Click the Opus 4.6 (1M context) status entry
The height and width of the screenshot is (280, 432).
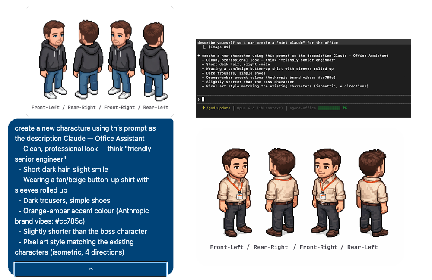[x=260, y=108]
